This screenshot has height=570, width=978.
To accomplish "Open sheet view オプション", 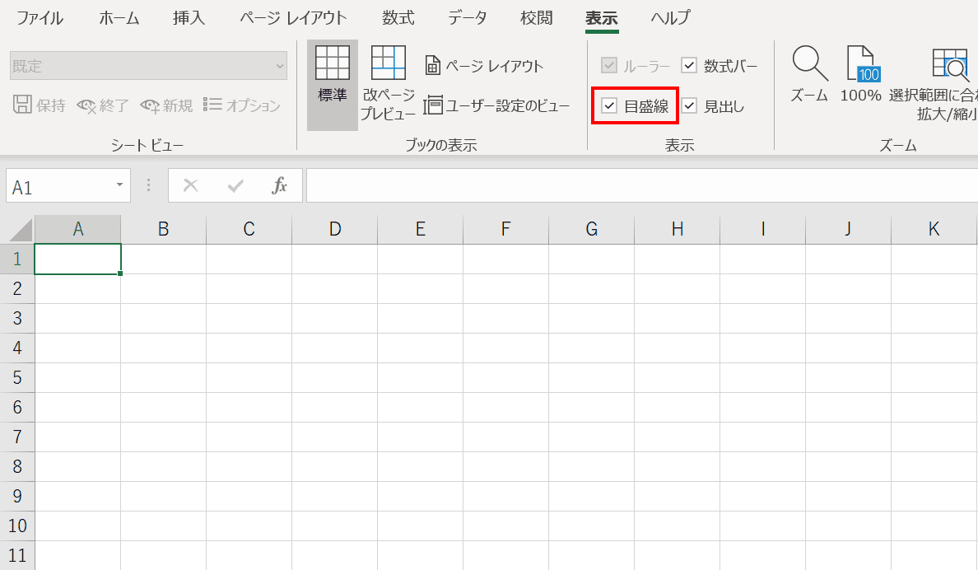I will [x=241, y=105].
